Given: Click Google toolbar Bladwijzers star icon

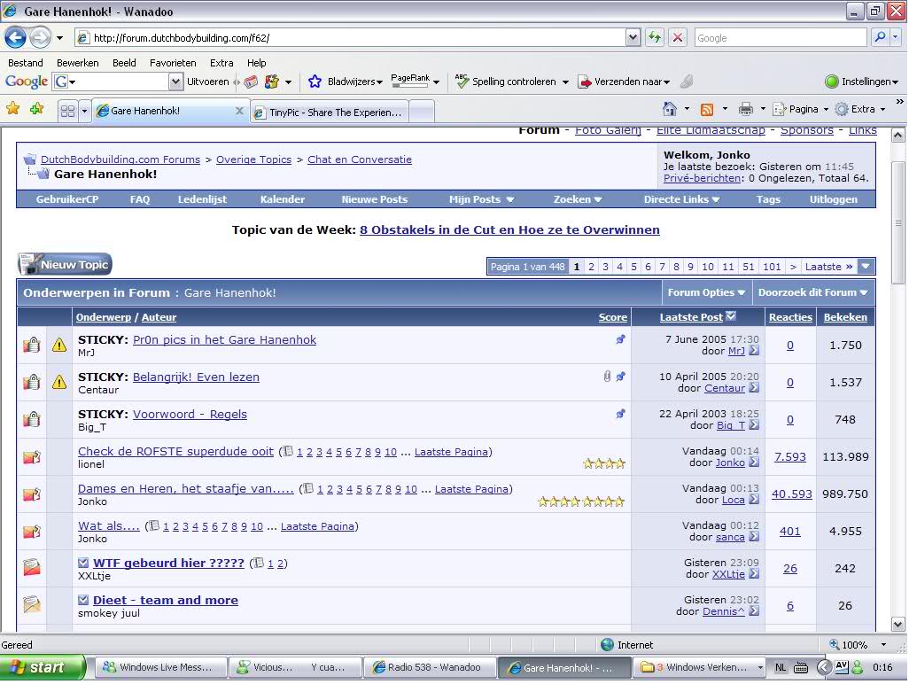Looking at the screenshot, I should (315, 82).
